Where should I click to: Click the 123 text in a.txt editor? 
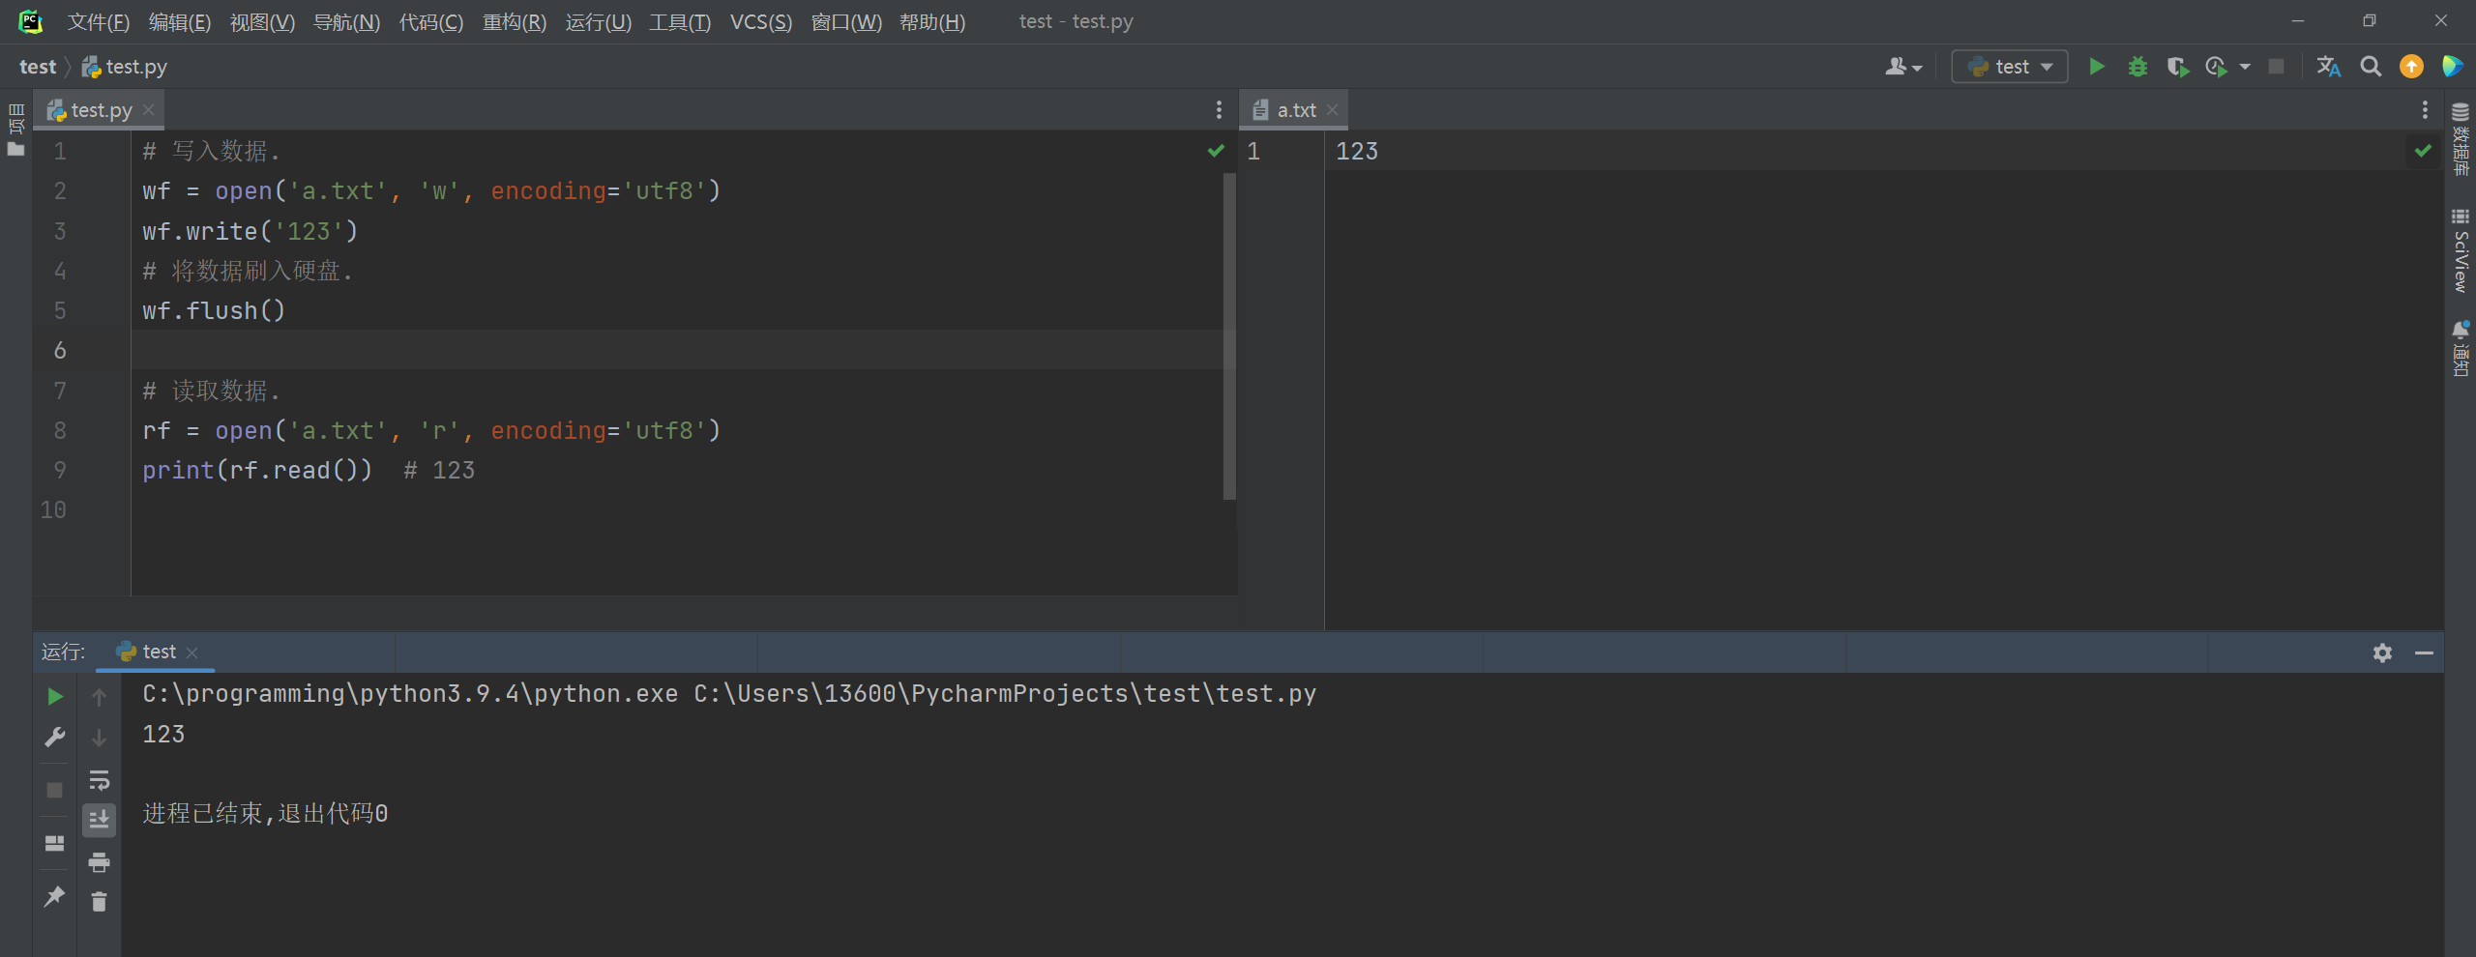1357,151
